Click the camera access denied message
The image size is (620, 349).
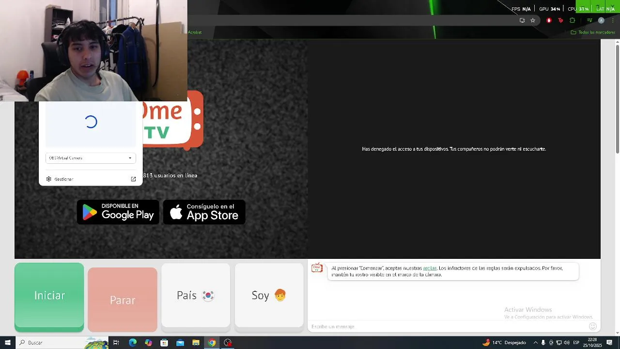coord(454,149)
